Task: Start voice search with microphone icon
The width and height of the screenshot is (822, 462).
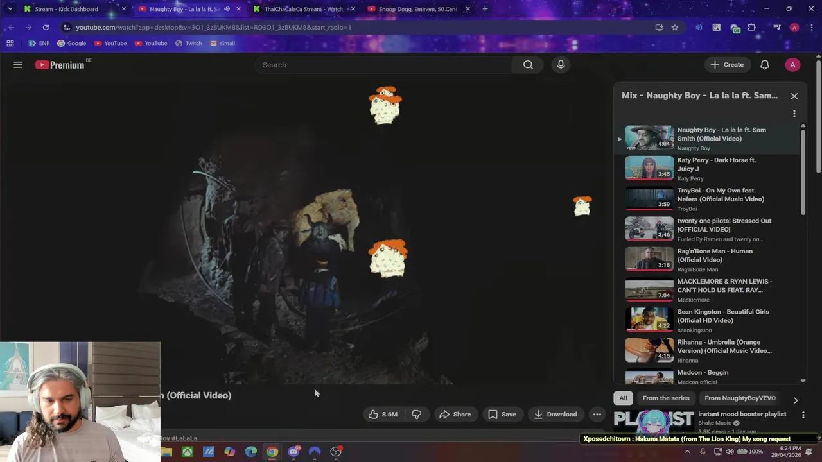Action: [x=561, y=65]
